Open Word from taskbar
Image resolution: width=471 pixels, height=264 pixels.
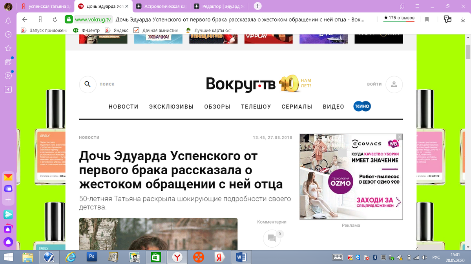pos(241,257)
